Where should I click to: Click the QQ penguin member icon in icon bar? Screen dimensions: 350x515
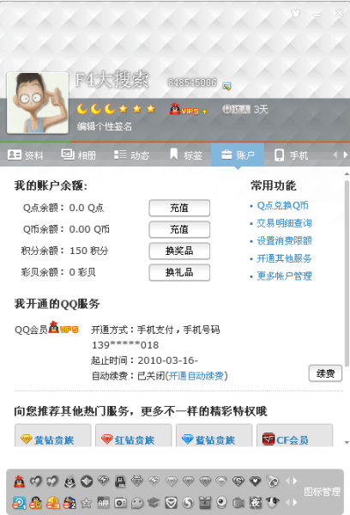pyautogui.click(x=20, y=482)
